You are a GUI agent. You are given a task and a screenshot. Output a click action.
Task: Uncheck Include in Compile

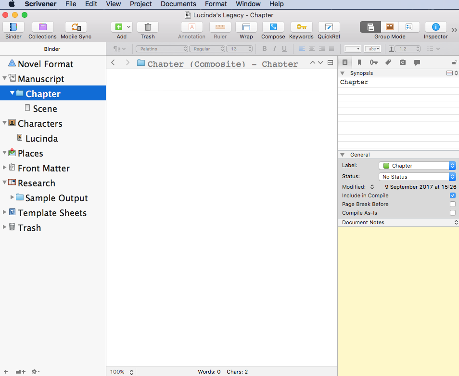(x=453, y=195)
